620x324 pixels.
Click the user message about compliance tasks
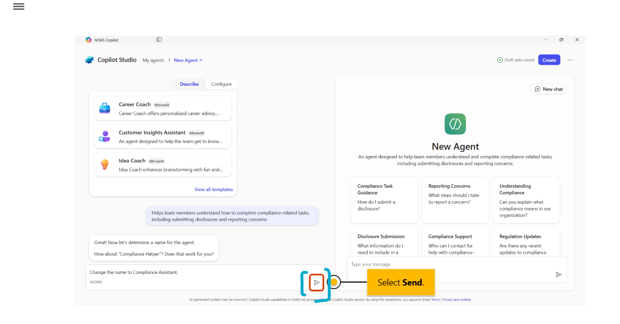point(233,216)
